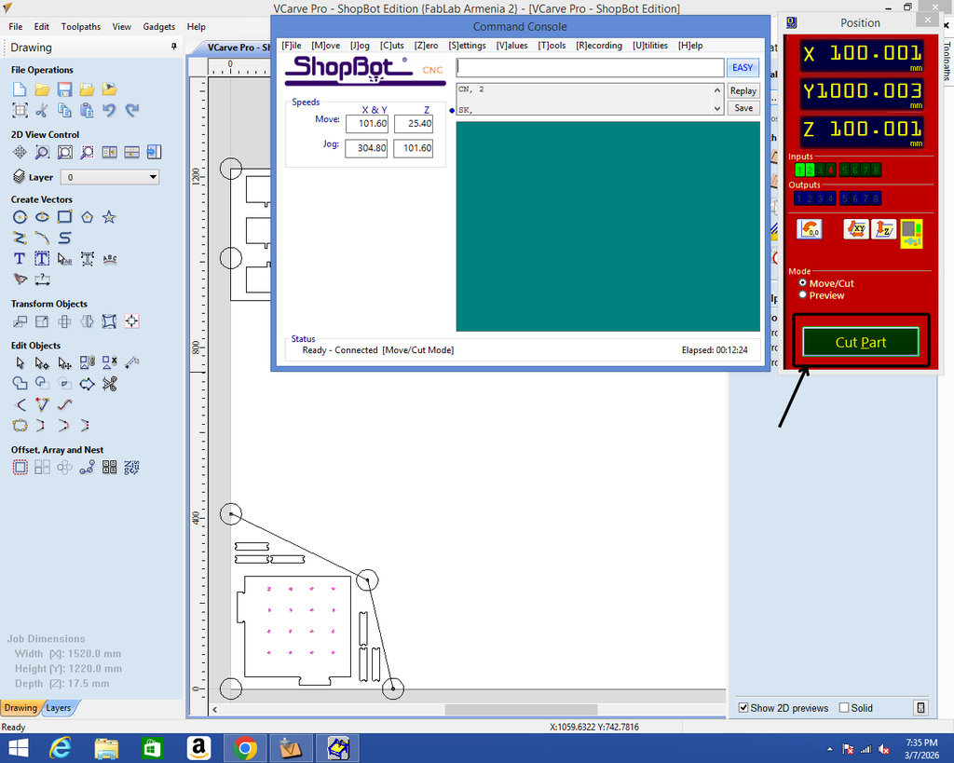The image size is (954, 763).
Task: Select the Draw Circle tool
Action: [20, 217]
